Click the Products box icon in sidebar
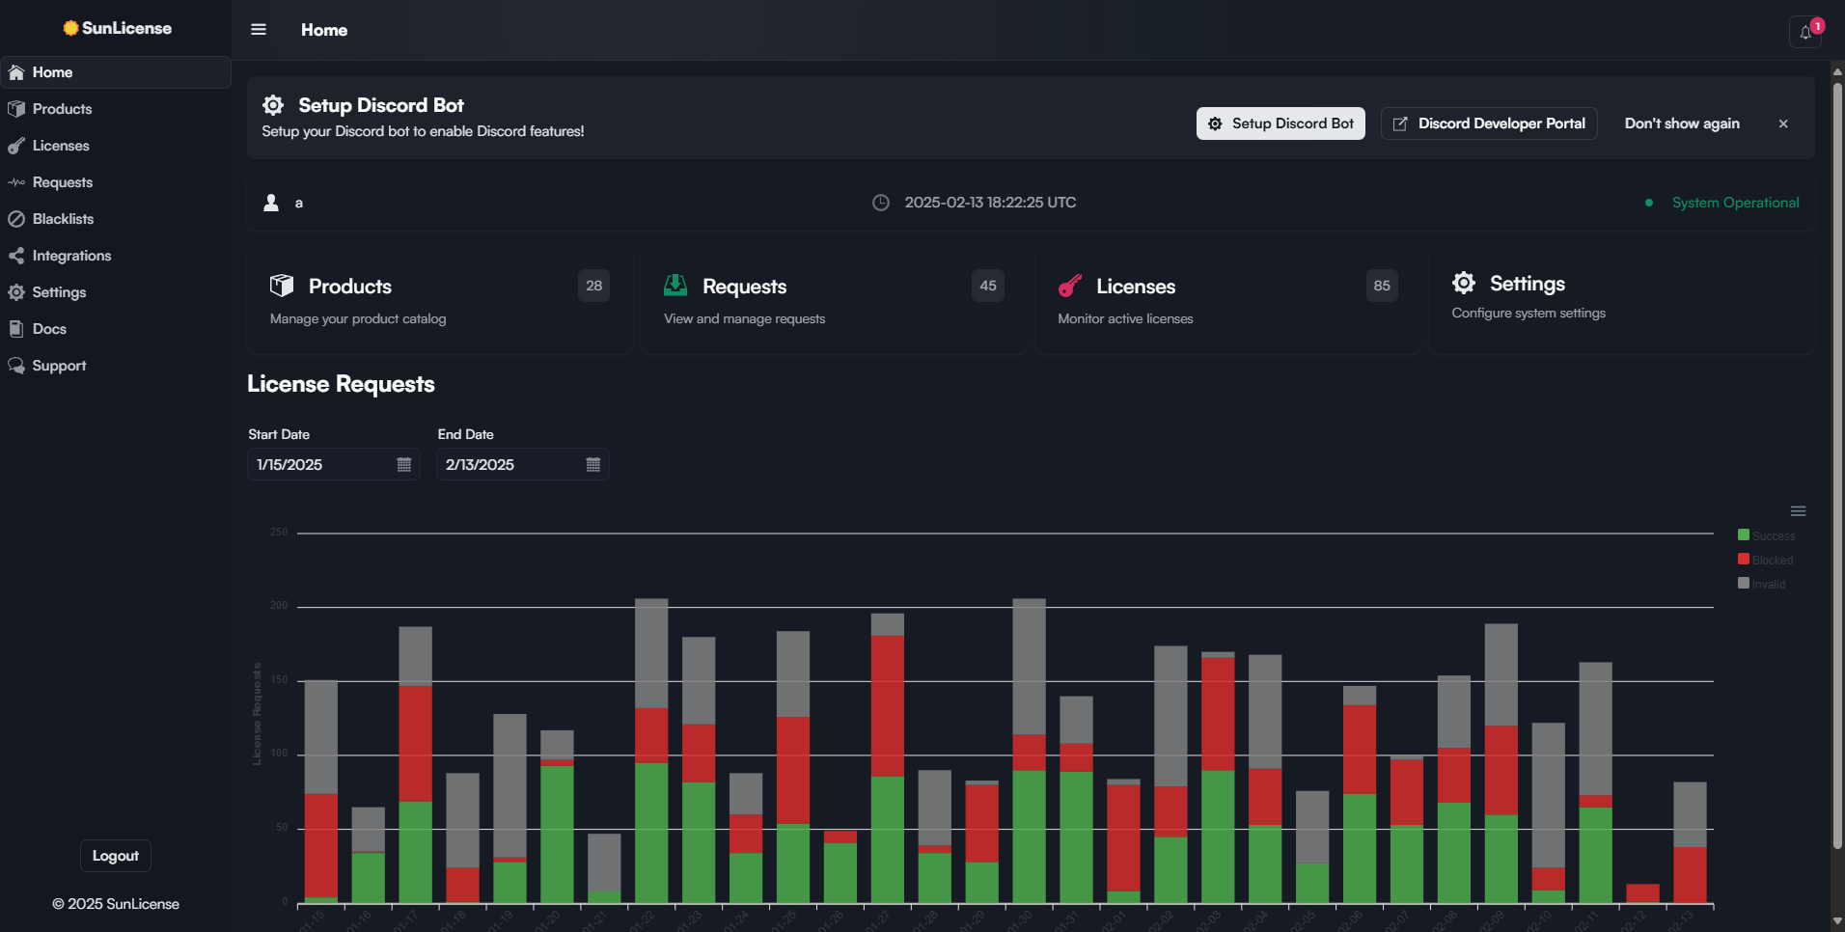The height and width of the screenshot is (932, 1845). coord(15,108)
